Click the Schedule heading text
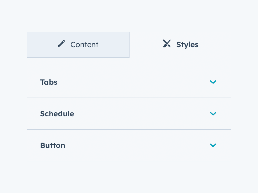 click(57, 114)
